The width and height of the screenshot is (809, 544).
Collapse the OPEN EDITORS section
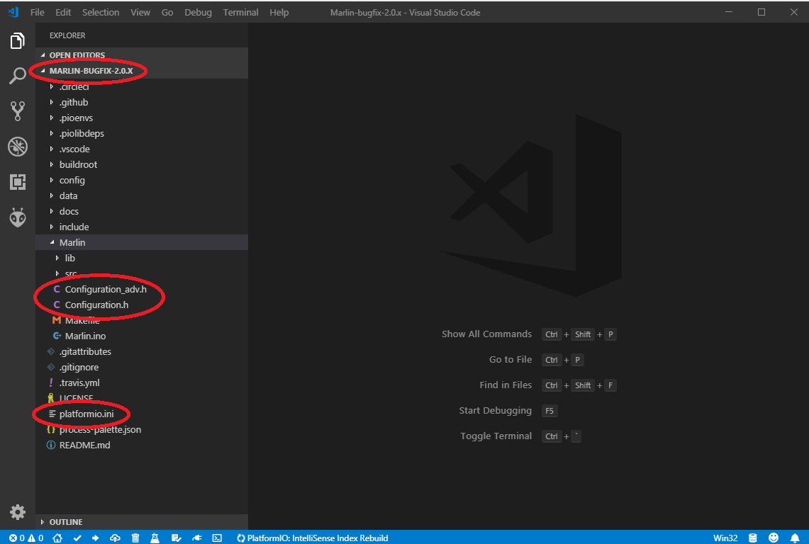pos(142,55)
